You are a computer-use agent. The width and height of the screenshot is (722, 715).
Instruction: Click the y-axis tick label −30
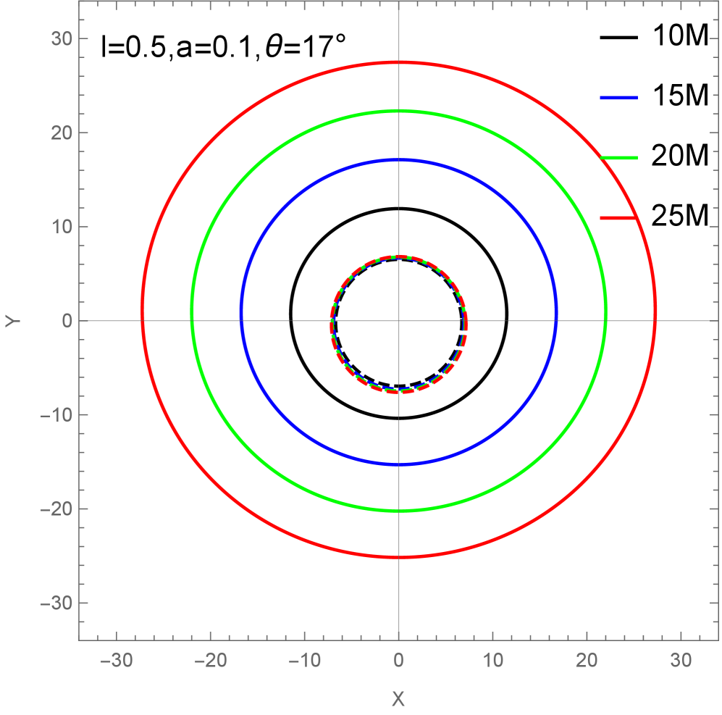pyautogui.click(x=56, y=603)
